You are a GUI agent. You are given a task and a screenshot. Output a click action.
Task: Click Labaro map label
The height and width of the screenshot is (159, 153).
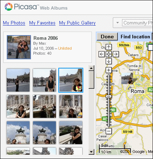pos(133,55)
